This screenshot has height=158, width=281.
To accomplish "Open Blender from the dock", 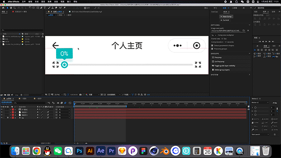I will tap(165, 151).
